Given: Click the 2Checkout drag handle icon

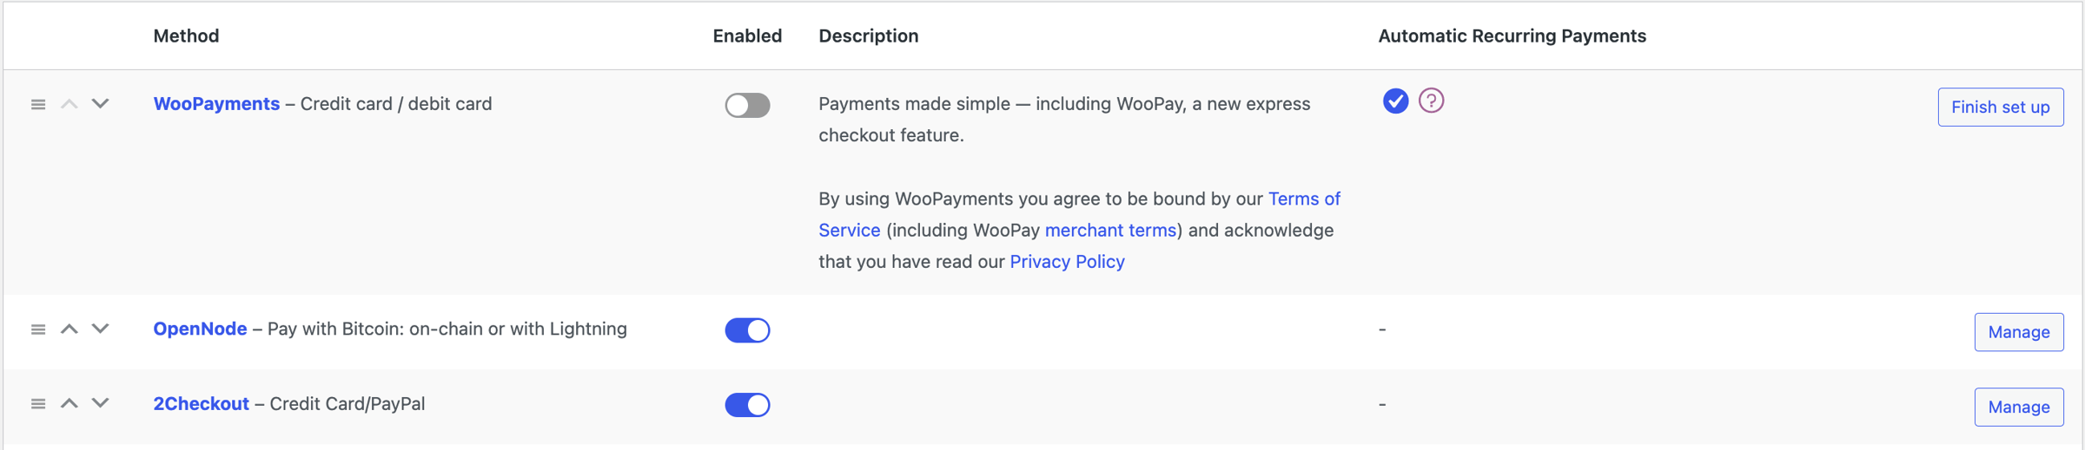Looking at the screenshot, I should tap(38, 404).
